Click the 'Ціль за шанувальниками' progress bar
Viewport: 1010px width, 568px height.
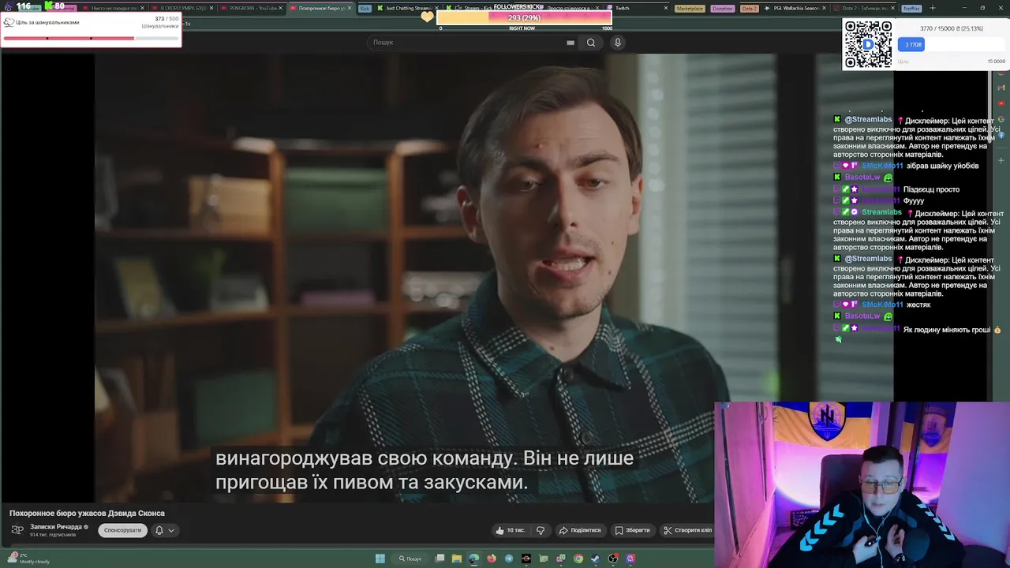pos(91,38)
